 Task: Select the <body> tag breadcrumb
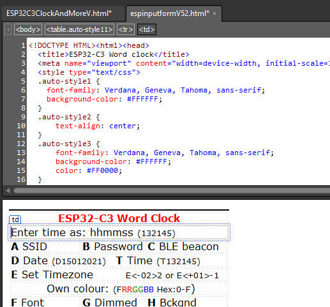pyautogui.click(x=28, y=29)
